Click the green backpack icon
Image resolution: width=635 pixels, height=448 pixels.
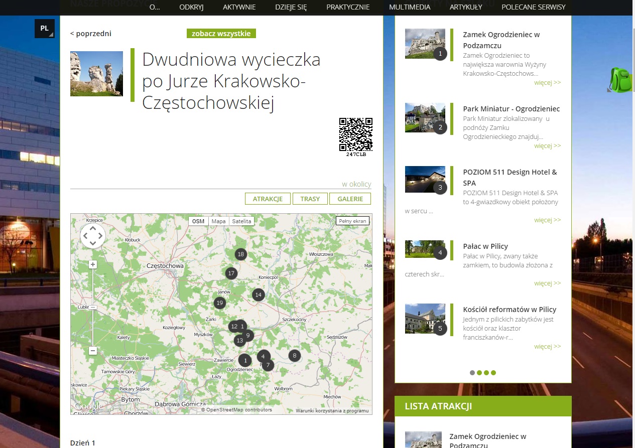[x=620, y=80]
